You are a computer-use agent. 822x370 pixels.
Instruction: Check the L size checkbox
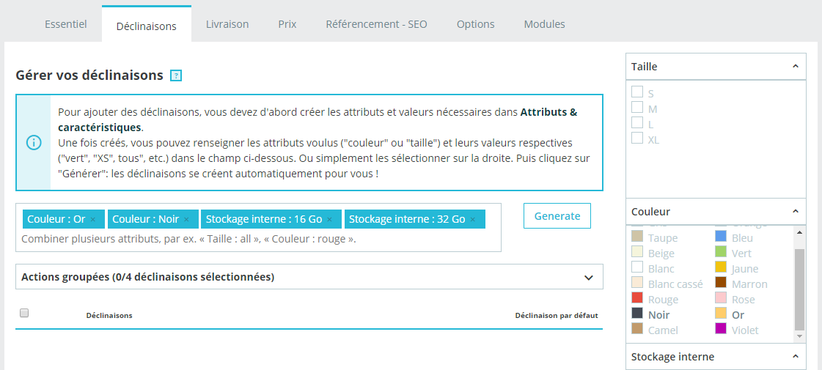(x=637, y=122)
